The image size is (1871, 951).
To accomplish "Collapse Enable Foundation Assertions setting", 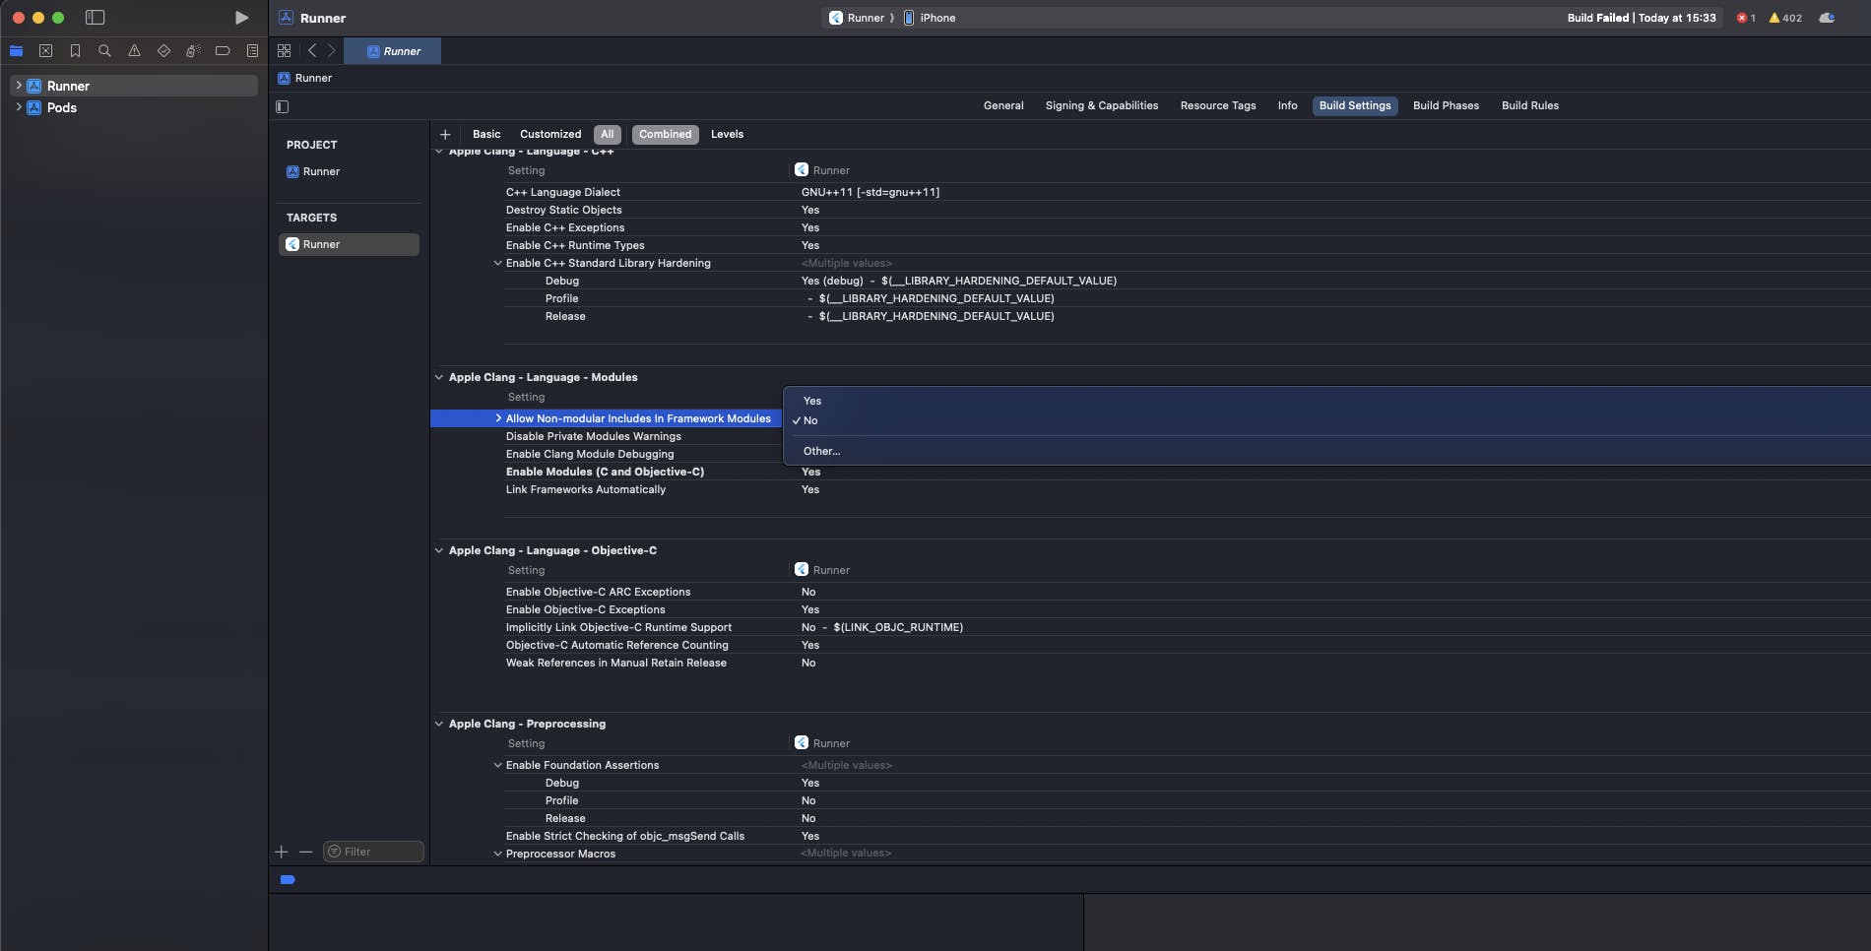I will [497, 765].
